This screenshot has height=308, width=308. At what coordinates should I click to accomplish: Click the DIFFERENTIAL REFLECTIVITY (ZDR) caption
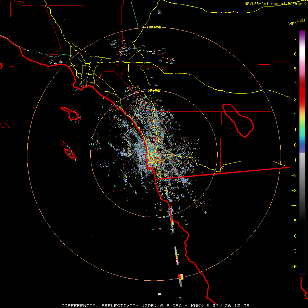pos(110,306)
